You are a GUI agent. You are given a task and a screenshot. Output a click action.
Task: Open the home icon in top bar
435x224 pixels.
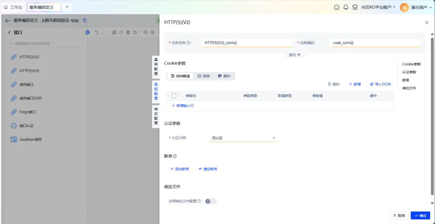point(336,8)
